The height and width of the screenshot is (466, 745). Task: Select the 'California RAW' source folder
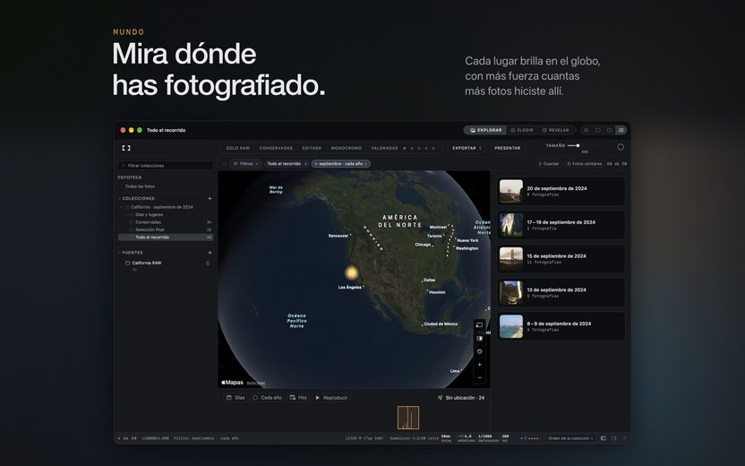point(146,263)
